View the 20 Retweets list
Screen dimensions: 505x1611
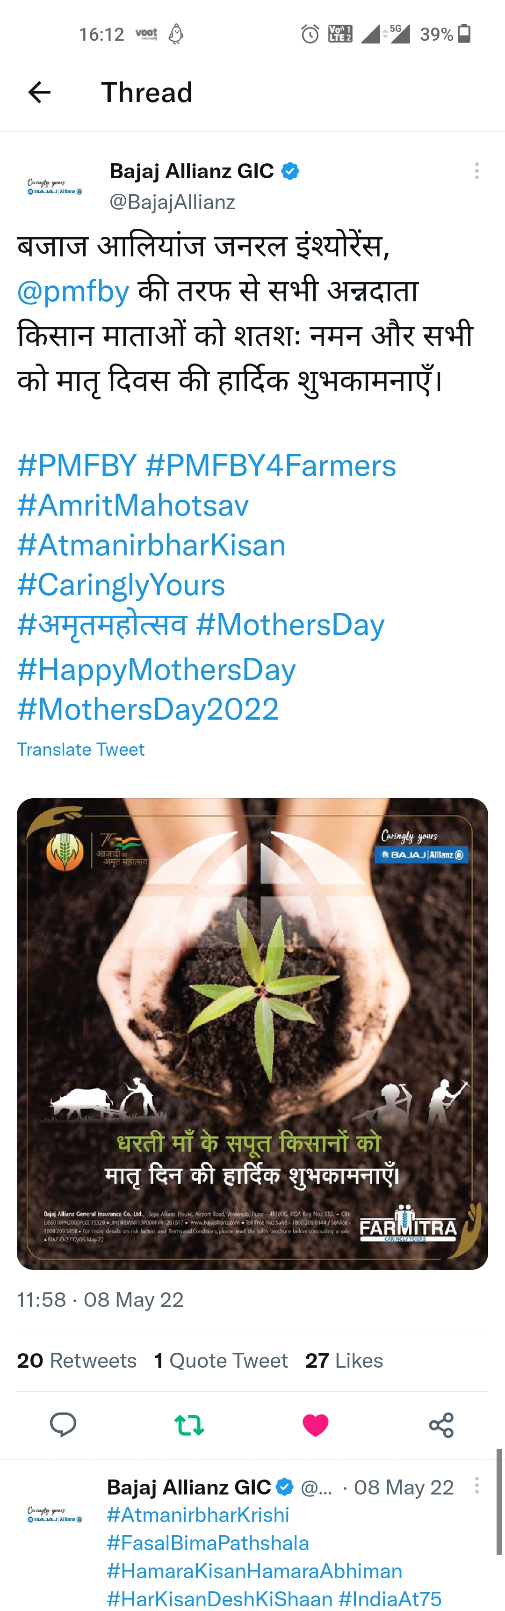pos(77,1361)
